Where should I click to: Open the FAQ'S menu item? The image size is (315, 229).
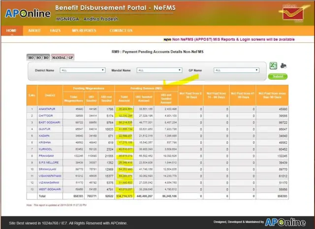tap(56, 31)
